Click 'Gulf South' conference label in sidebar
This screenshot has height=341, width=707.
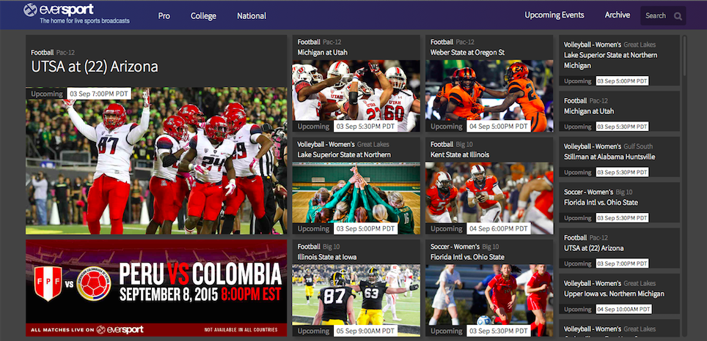click(x=638, y=146)
